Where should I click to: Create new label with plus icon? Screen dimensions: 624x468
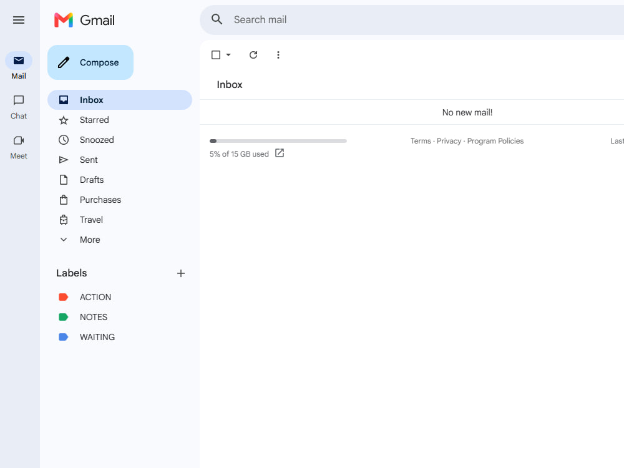coord(181,273)
